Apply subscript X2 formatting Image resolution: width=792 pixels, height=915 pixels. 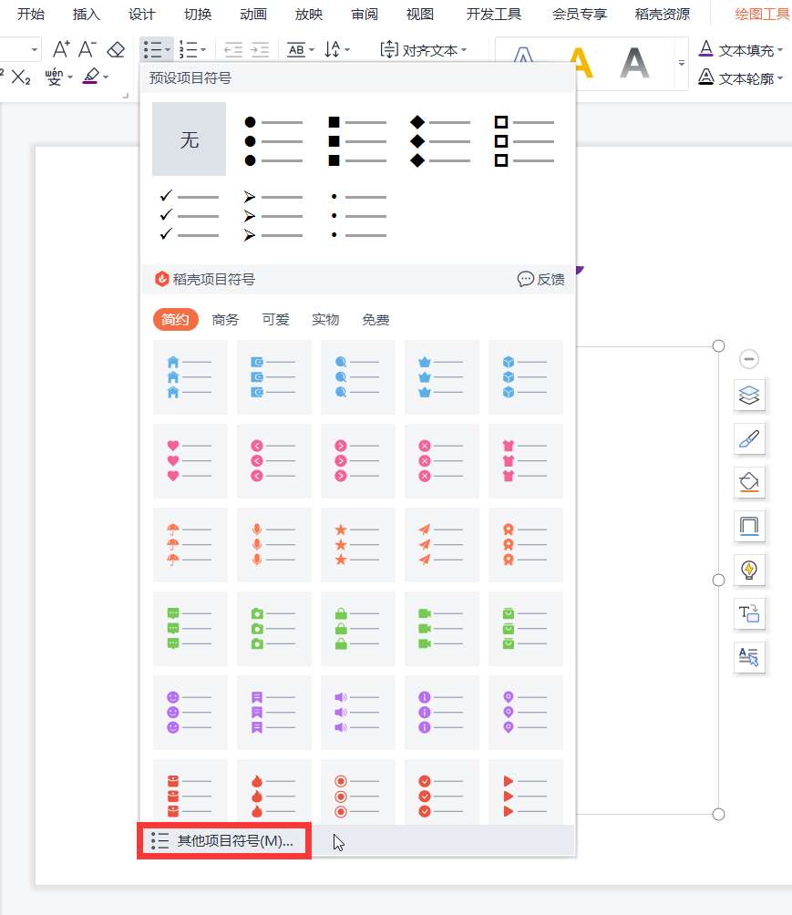coord(21,77)
